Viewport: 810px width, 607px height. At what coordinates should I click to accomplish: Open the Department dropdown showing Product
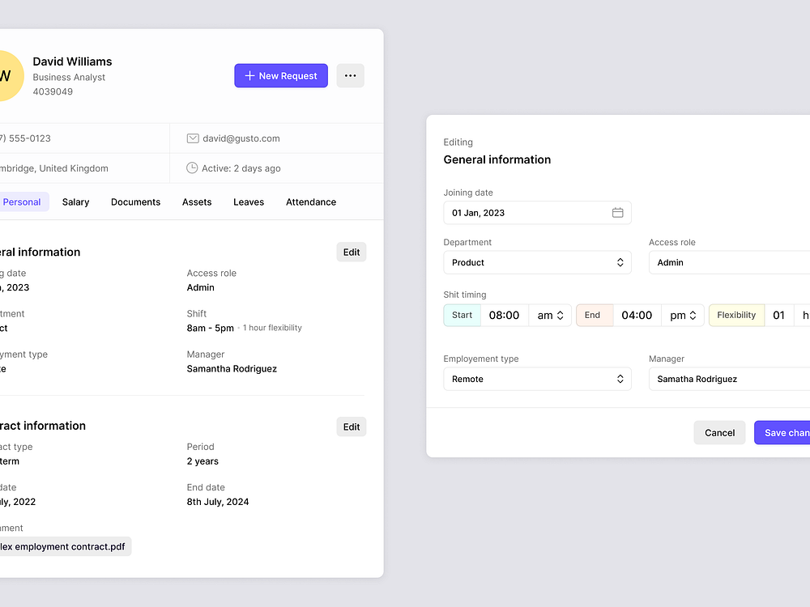coord(537,262)
